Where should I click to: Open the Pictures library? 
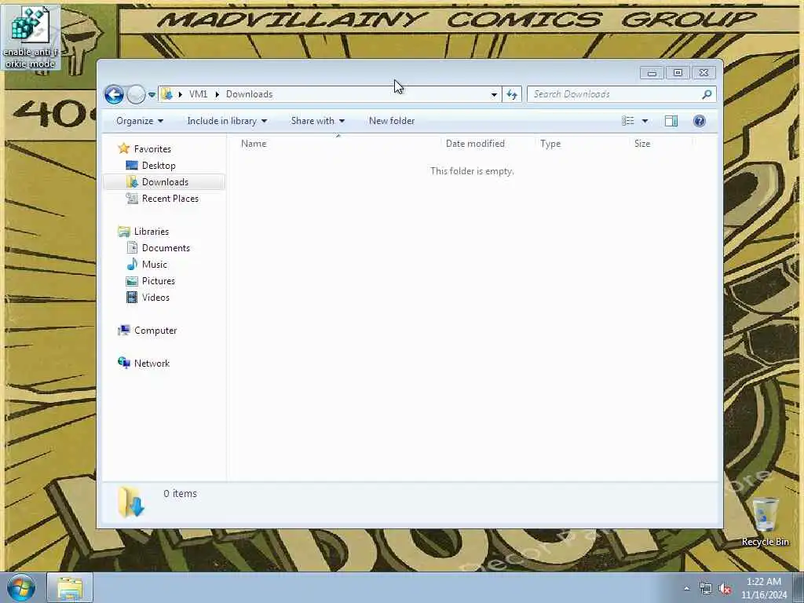coord(159,281)
